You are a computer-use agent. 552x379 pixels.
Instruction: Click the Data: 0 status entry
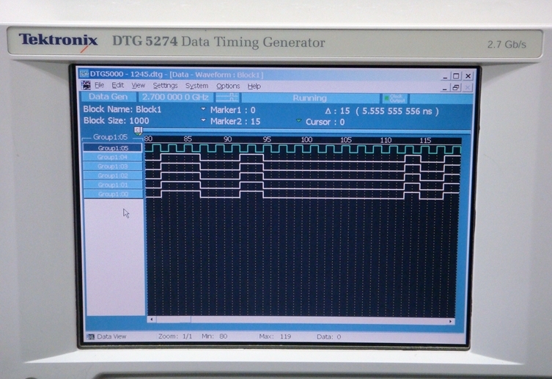click(329, 336)
